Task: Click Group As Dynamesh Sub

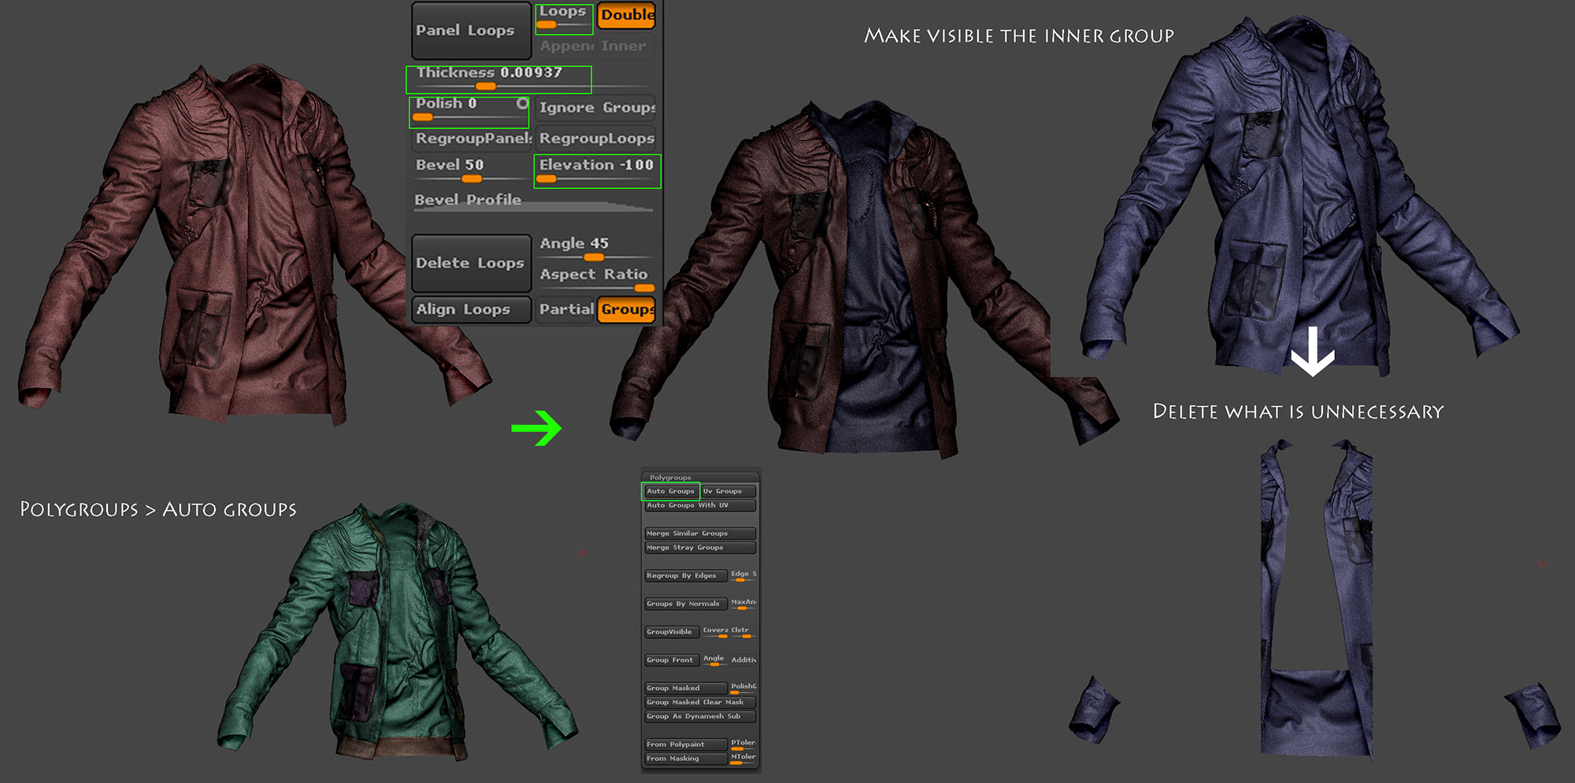Action: [x=700, y=717]
